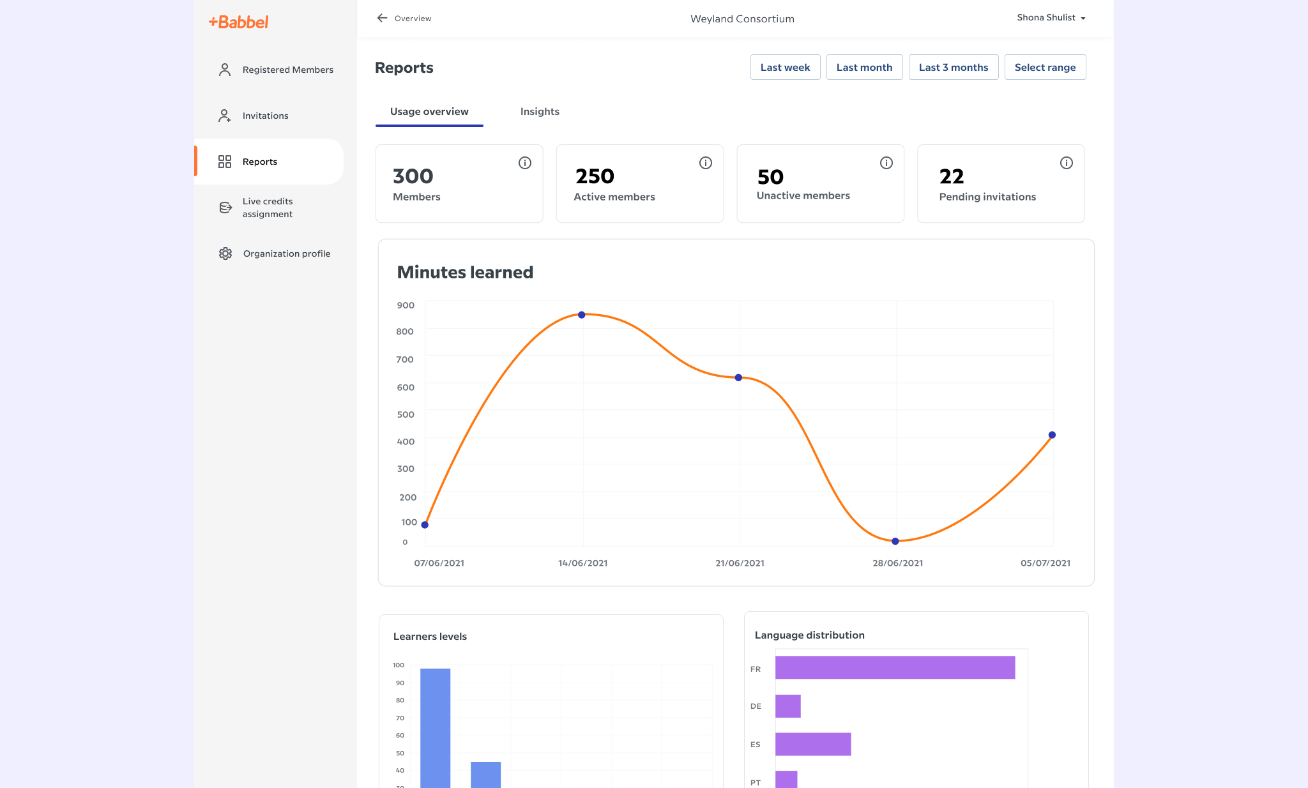
Task: Filter reports by Last month
Action: (864, 67)
